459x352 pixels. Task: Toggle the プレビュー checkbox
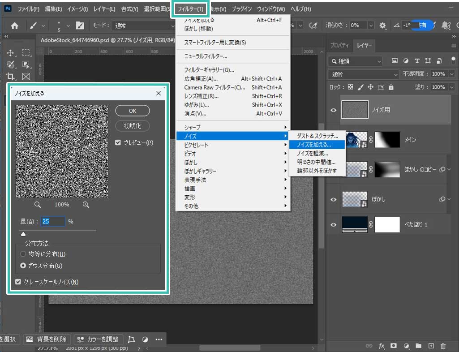coord(118,143)
